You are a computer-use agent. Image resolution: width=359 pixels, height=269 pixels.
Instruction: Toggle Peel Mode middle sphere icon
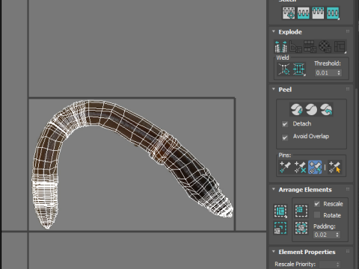tap(311, 109)
